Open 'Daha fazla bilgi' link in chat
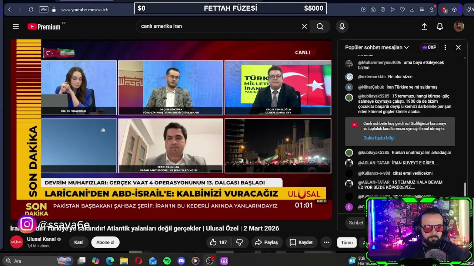The width and height of the screenshot is (474, 266). coord(379,138)
